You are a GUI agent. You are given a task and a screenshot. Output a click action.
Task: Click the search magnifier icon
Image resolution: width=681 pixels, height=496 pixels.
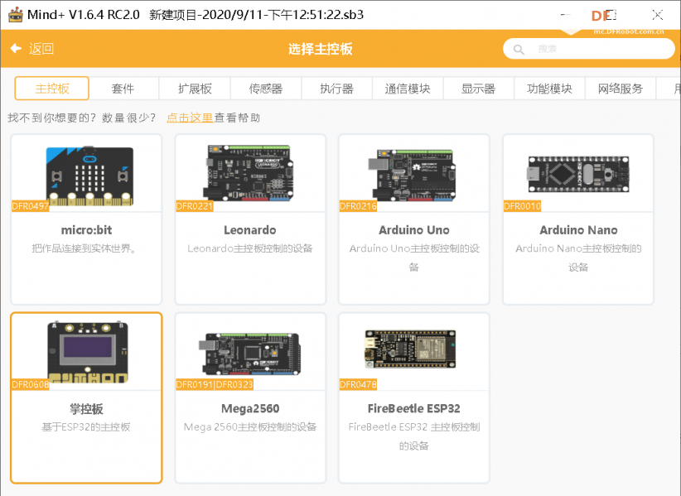point(519,49)
